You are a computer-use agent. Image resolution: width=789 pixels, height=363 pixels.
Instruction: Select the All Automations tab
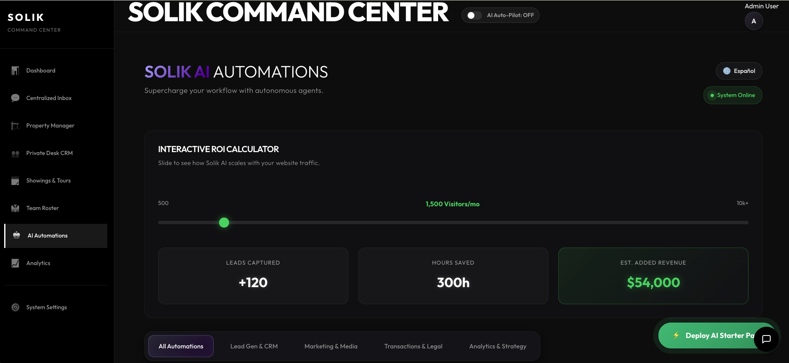point(181,346)
